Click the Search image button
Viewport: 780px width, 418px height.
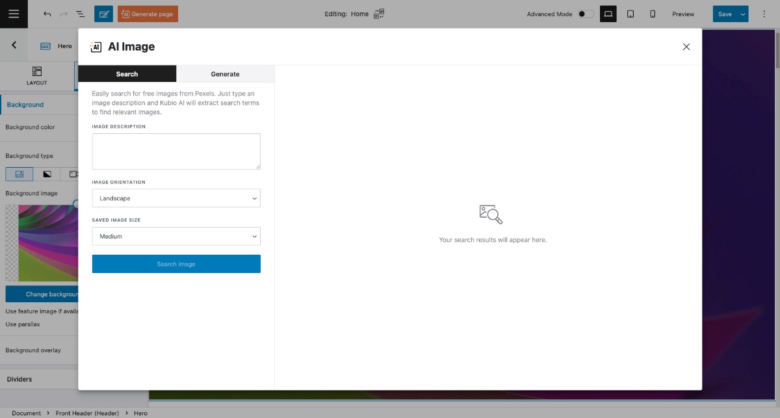(176, 264)
